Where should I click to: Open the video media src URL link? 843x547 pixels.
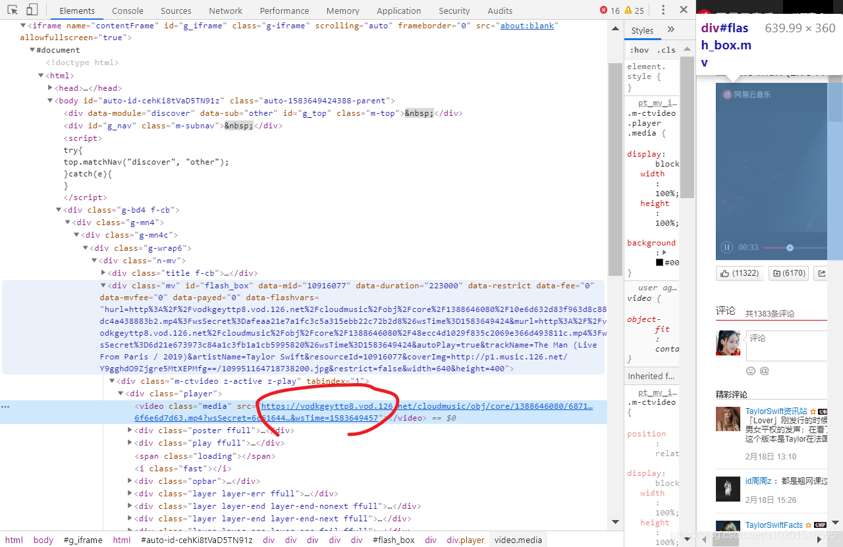[427, 406]
